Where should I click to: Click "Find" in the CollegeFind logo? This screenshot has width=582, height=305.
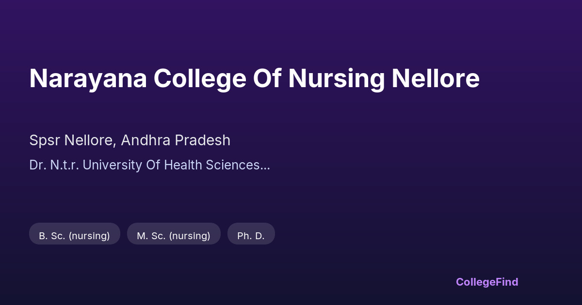click(507, 282)
